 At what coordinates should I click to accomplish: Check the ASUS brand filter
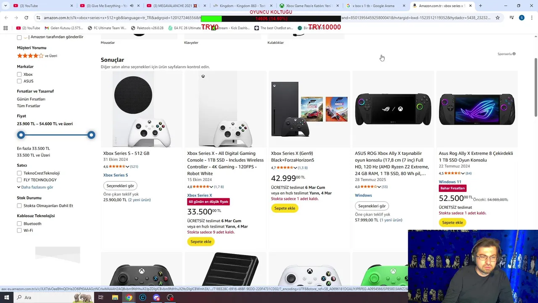click(19, 81)
